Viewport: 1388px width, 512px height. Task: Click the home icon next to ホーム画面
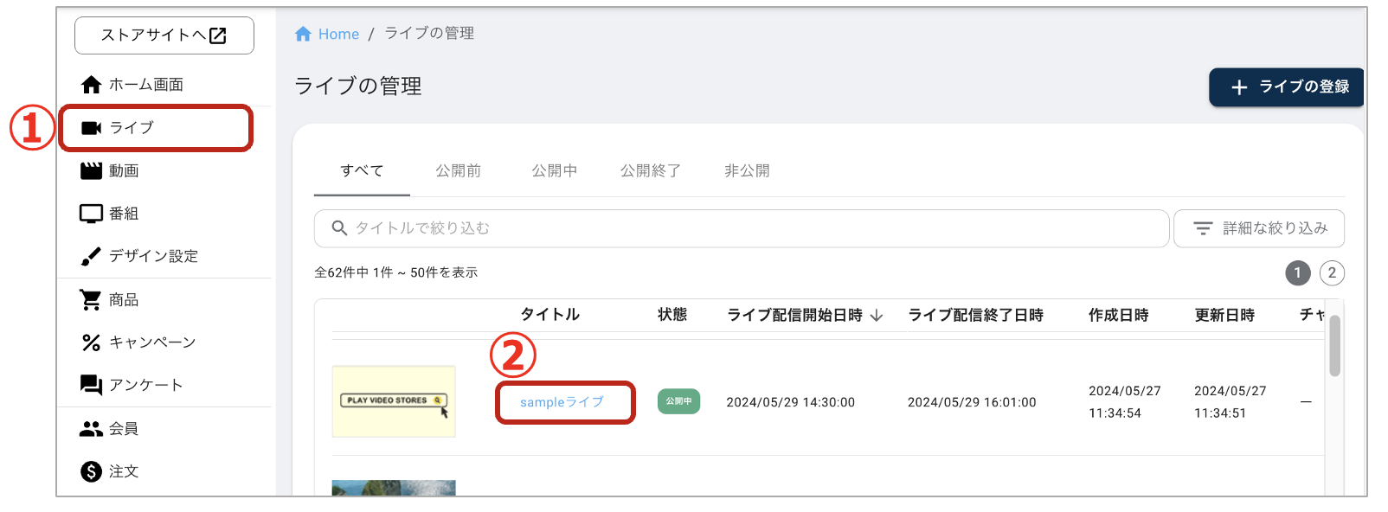click(91, 85)
